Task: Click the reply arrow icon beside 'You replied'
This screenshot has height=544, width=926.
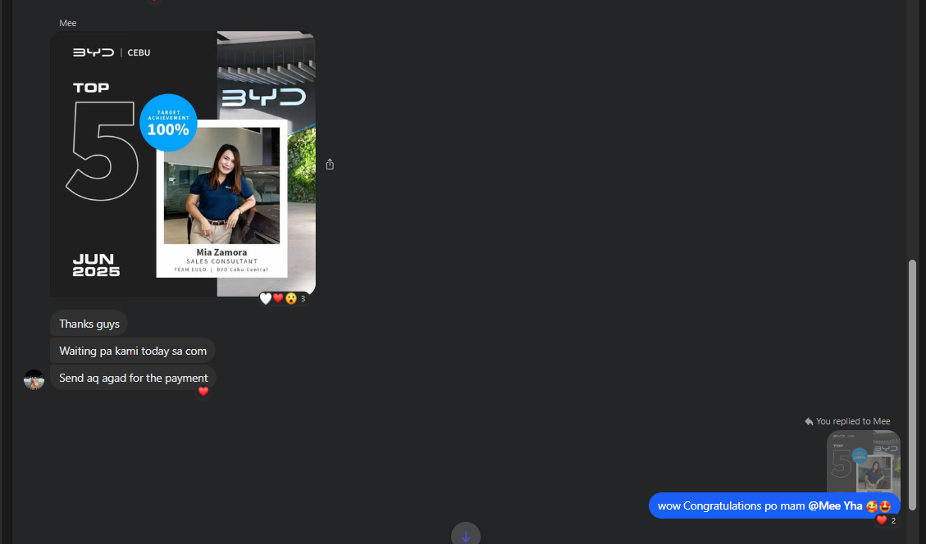Action: tap(809, 421)
